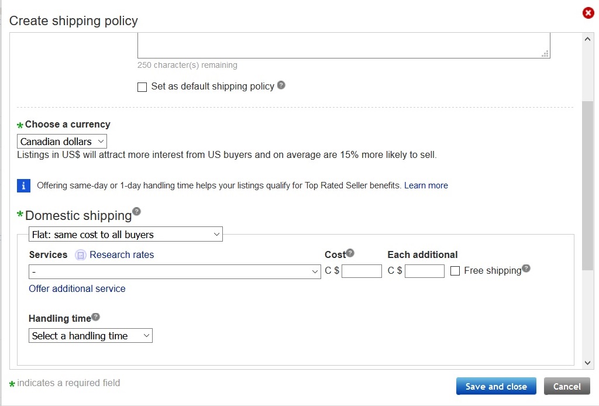Click the help icon beside default shipping policy

pyautogui.click(x=281, y=85)
